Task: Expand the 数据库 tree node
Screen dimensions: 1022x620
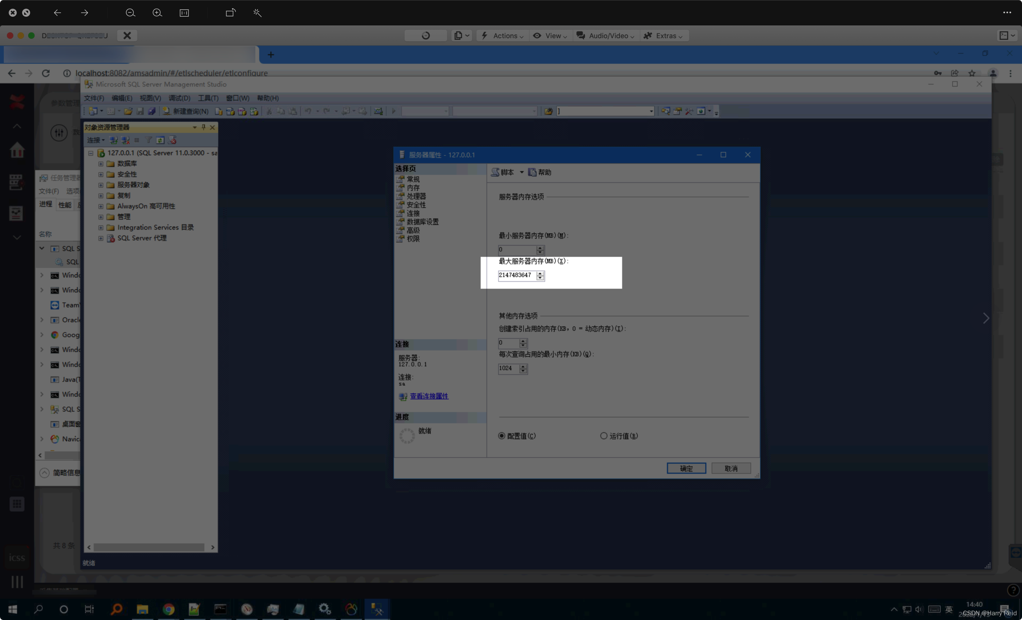Action: point(101,164)
